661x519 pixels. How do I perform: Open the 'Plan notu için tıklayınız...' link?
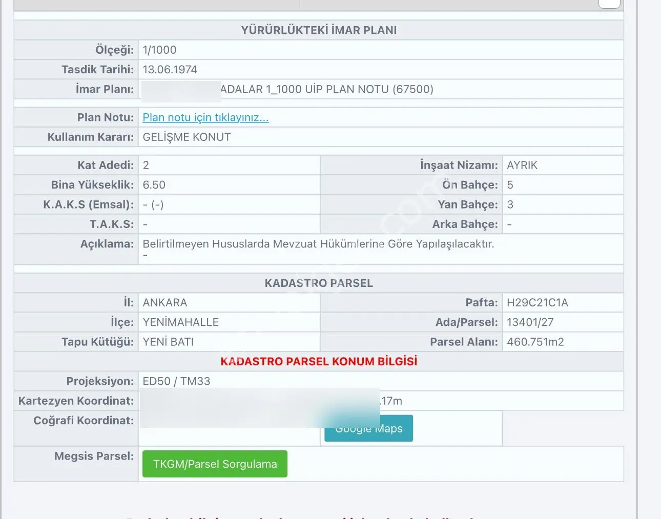tap(205, 117)
